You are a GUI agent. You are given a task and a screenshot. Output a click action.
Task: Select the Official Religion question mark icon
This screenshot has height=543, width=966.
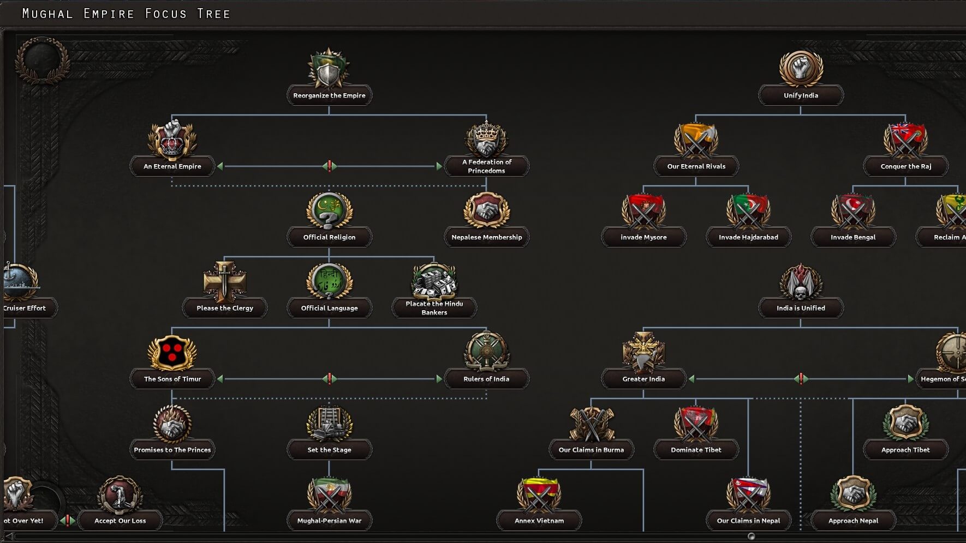tap(329, 211)
